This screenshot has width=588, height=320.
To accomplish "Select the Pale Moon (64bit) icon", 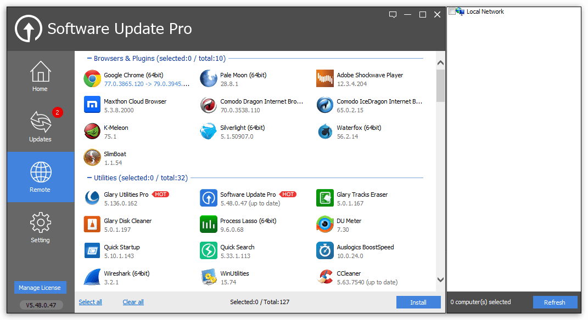I will point(209,78).
